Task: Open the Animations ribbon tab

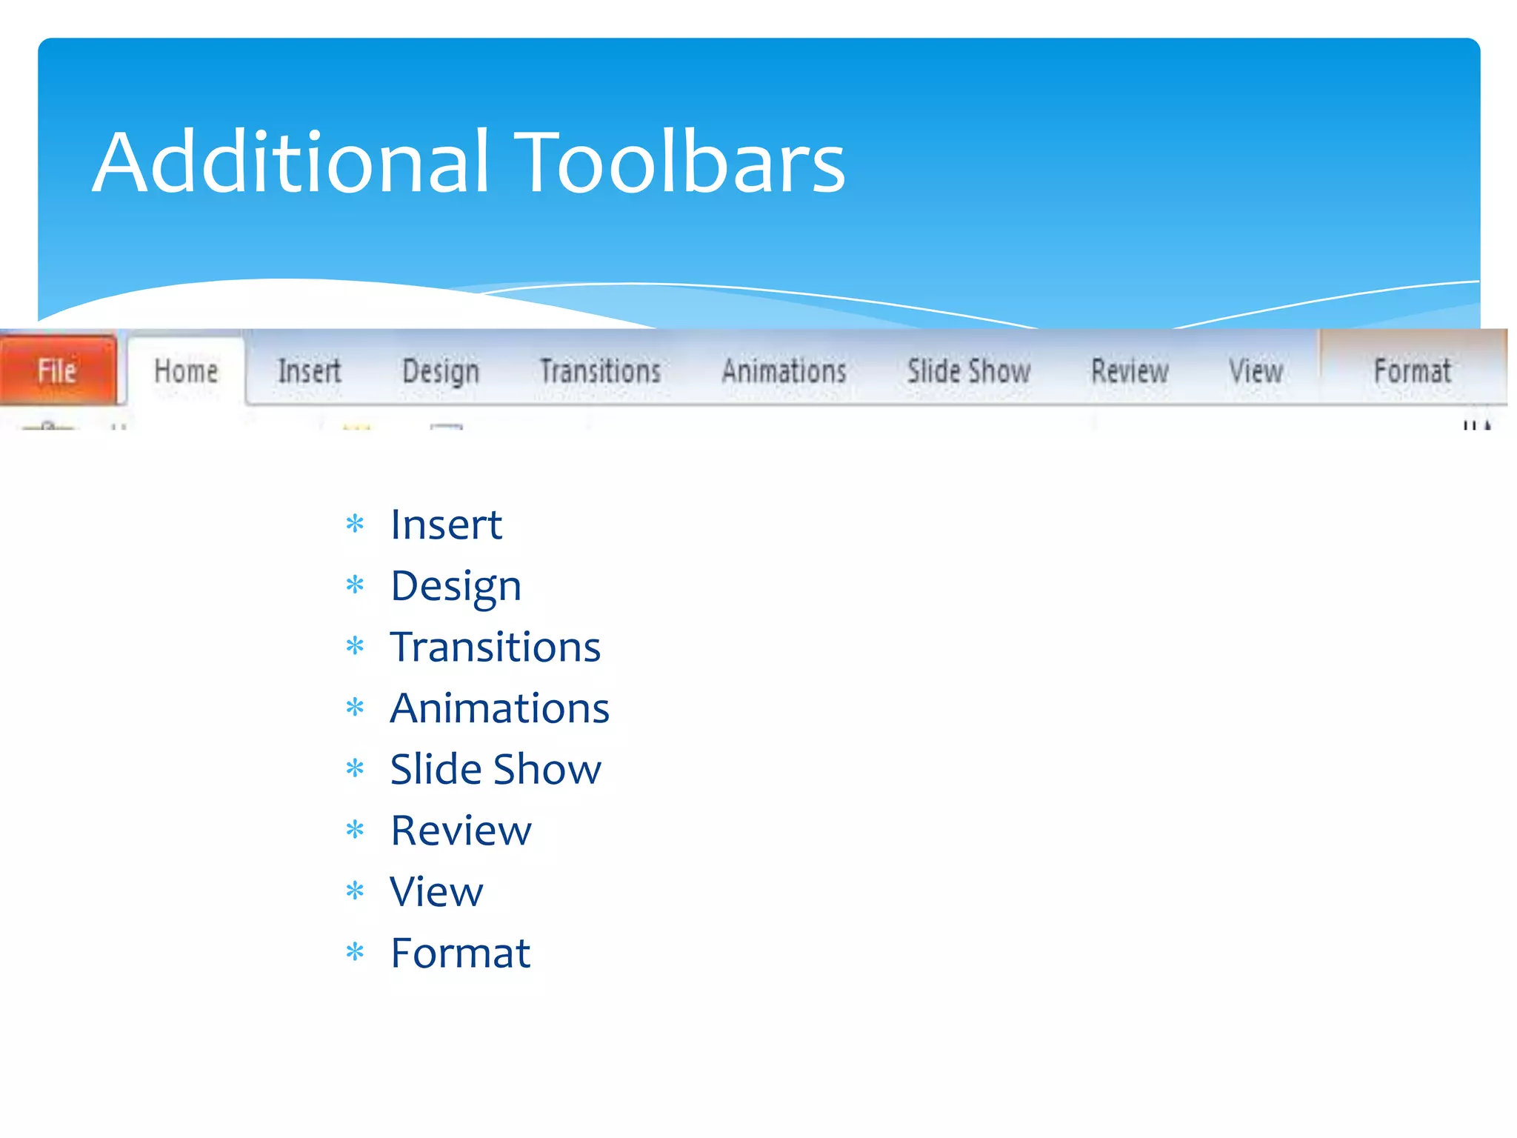Action: click(x=784, y=370)
